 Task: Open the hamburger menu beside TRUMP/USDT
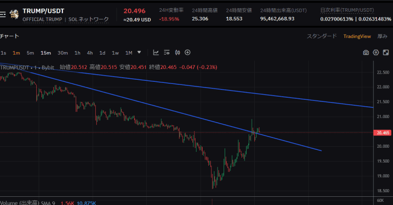tap(3, 14)
